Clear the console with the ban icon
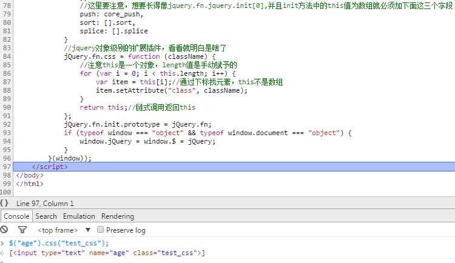 pyautogui.click(x=4, y=230)
